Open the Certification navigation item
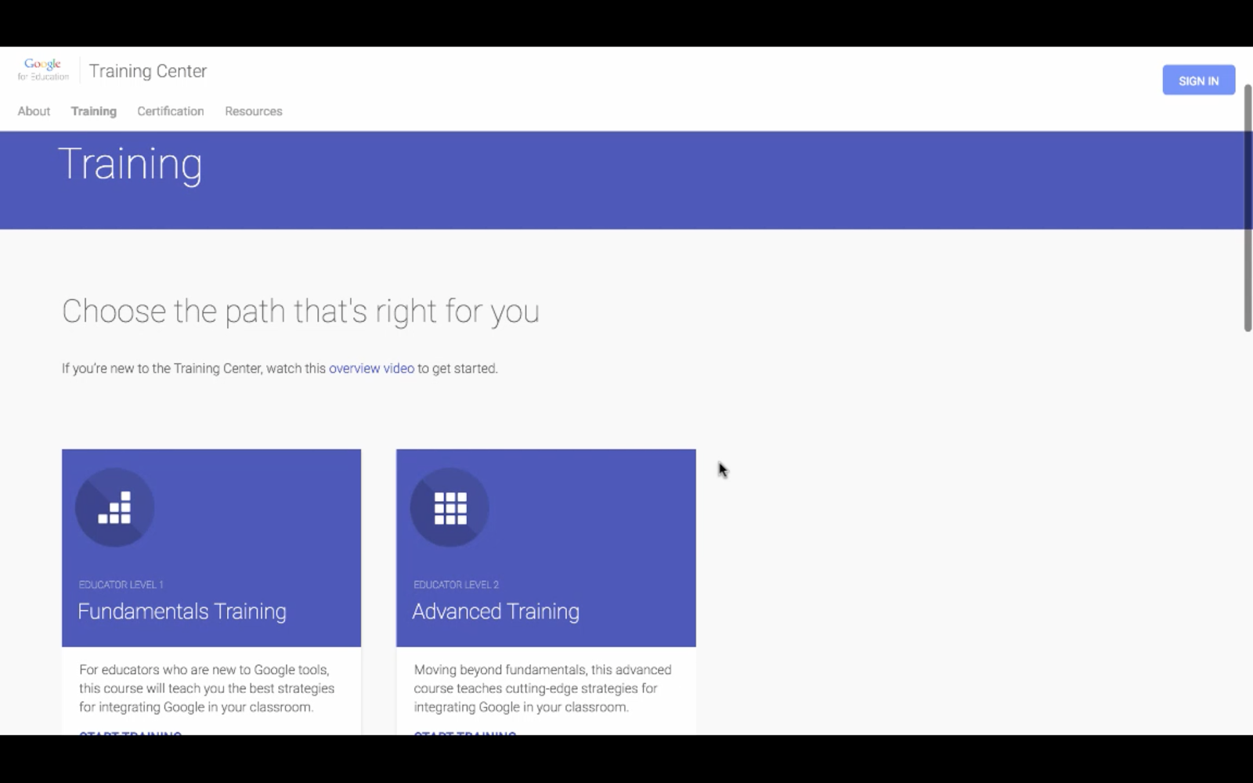The width and height of the screenshot is (1253, 783). [x=171, y=111]
